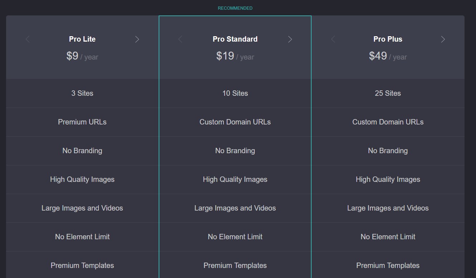
Task: Click the right arrow on Pro Standard
Action: coord(290,39)
